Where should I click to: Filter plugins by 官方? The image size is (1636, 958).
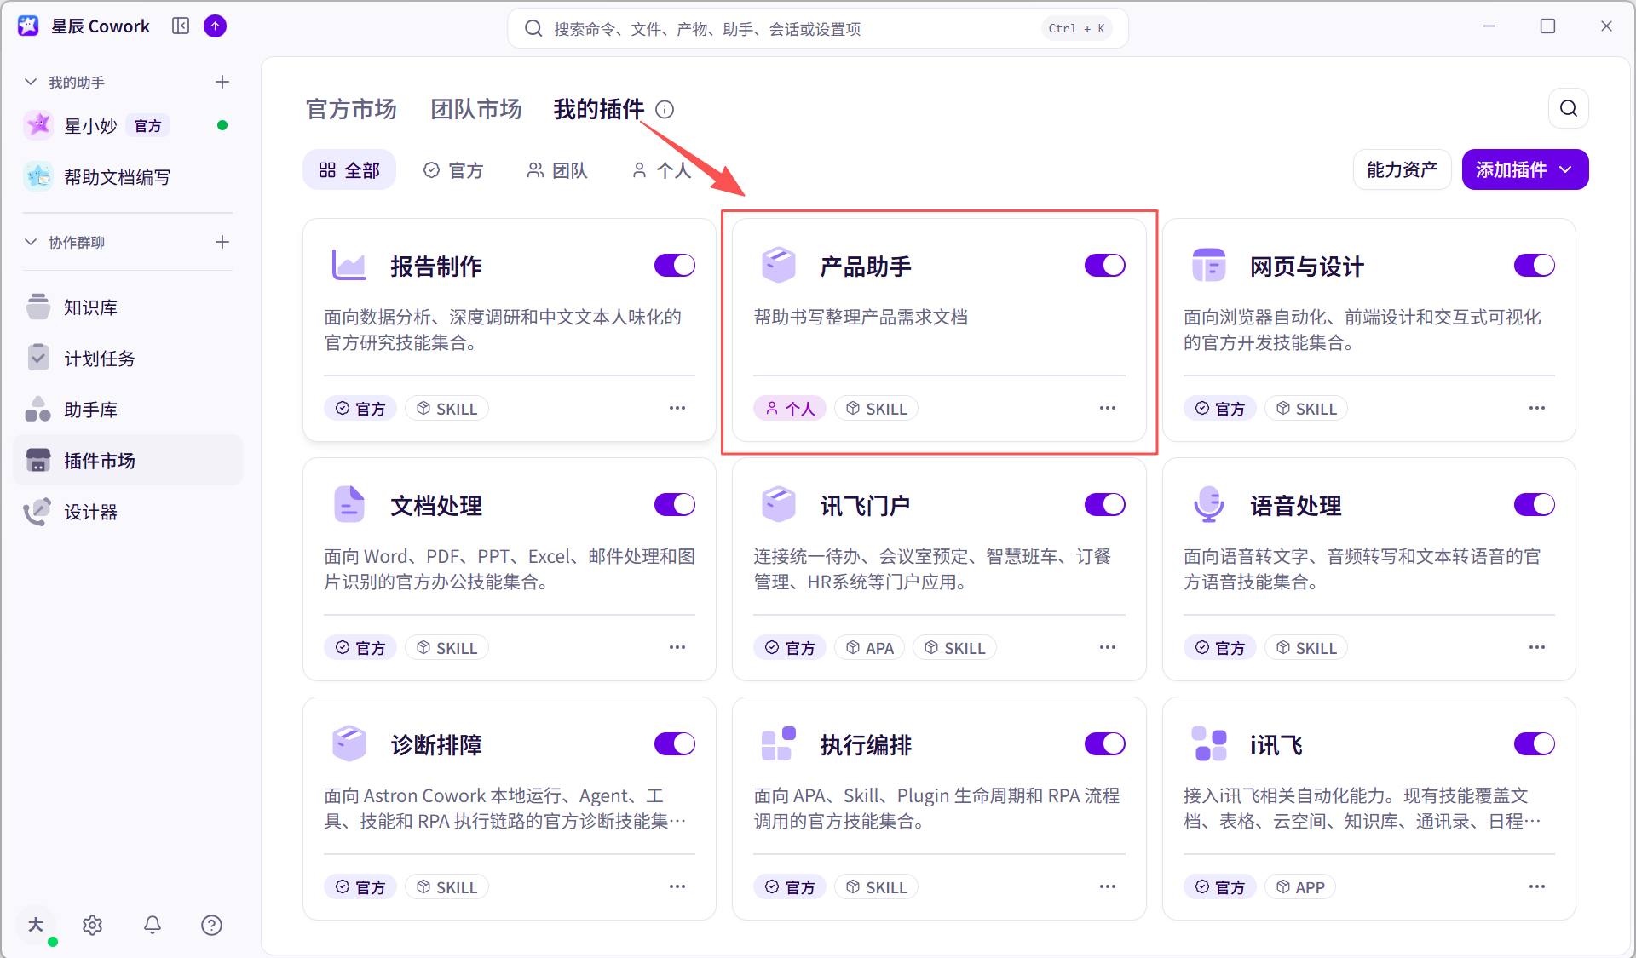click(x=453, y=170)
